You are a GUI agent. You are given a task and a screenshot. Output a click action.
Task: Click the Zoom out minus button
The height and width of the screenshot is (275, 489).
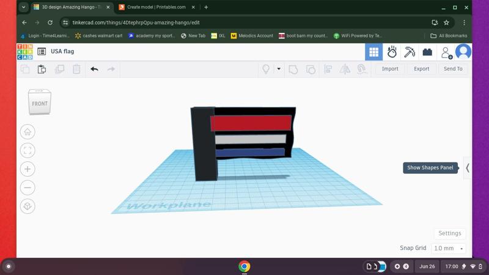coord(28,188)
